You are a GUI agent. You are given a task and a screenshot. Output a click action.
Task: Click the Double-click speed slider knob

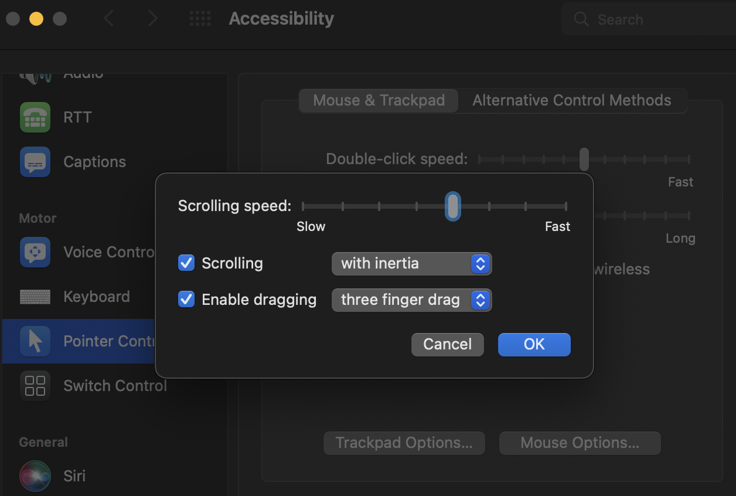pyautogui.click(x=584, y=159)
